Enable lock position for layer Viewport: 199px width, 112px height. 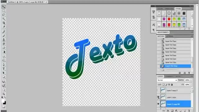[x=169, y=85]
